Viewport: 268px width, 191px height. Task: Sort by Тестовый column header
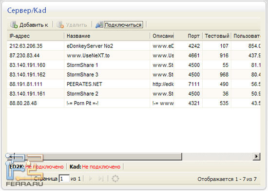217,36
